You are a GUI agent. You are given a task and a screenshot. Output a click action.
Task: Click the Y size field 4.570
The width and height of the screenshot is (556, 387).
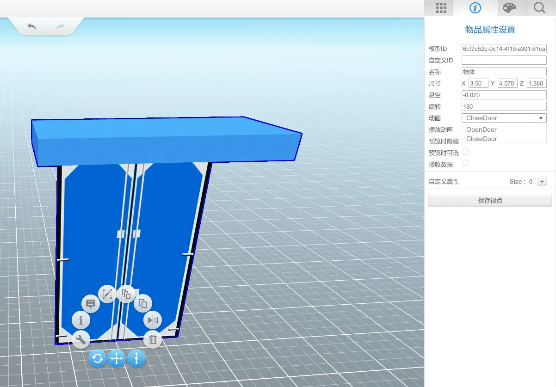click(x=507, y=83)
